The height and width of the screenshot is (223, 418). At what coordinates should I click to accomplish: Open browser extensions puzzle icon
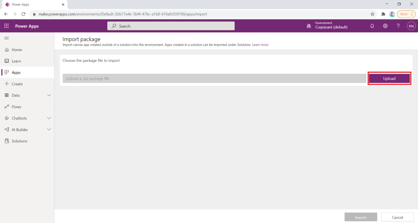pyautogui.click(x=384, y=14)
